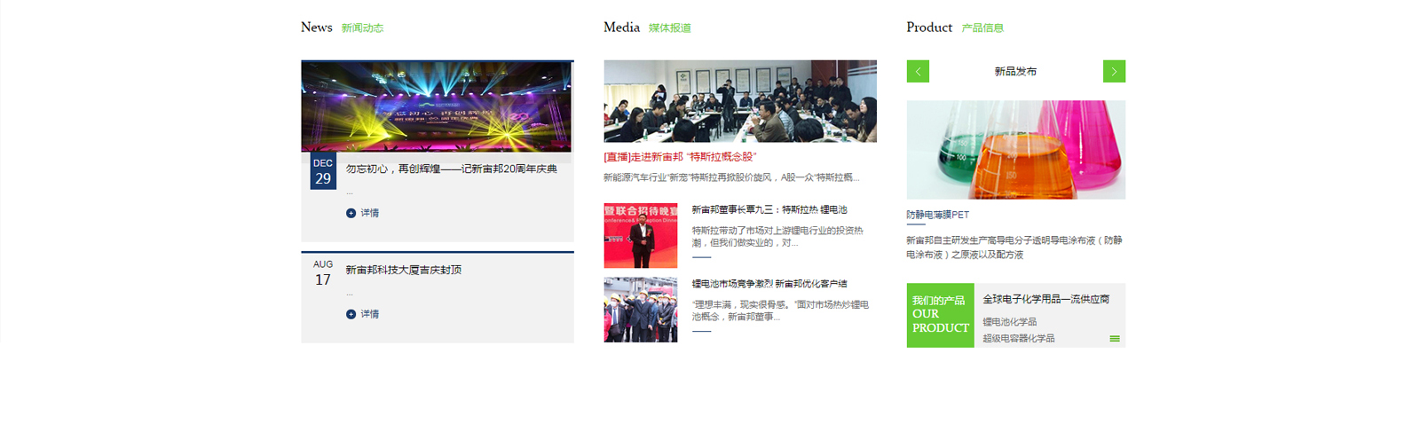Open the 防静电薄膜PET product link

937,215
